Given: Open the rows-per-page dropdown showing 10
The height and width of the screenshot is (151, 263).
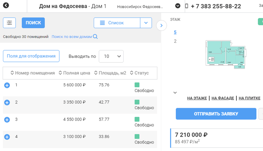Looking at the screenshot, I should (x=111, y=56).
